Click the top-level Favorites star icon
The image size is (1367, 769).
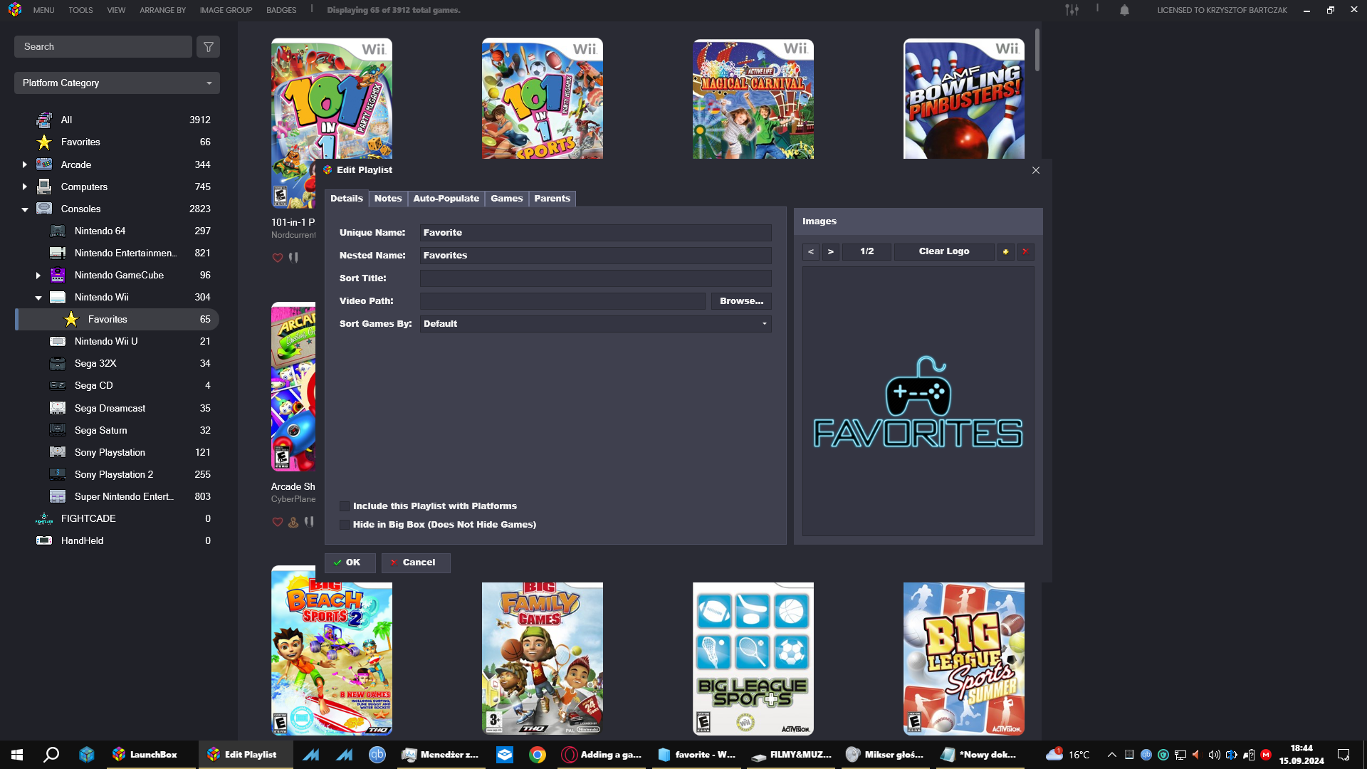[x=44, y=142]
